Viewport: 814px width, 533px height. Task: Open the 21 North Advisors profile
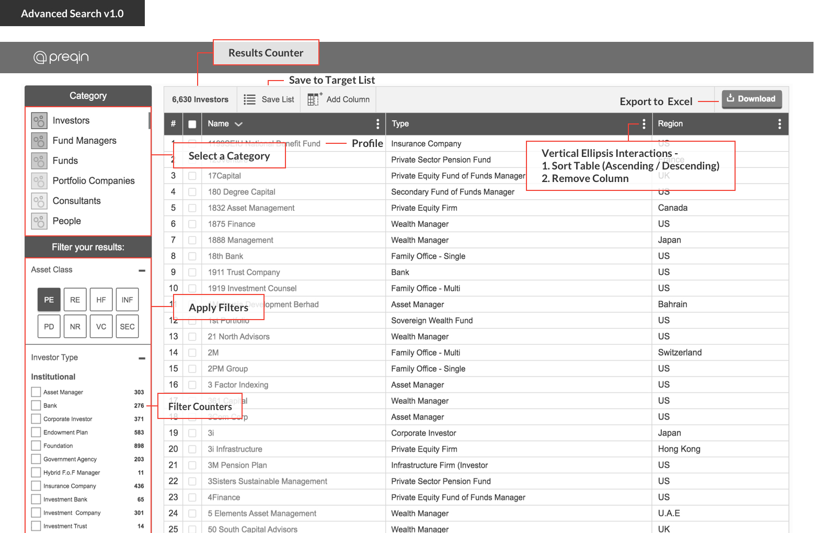pyautogui.click(x=238, y=337)
